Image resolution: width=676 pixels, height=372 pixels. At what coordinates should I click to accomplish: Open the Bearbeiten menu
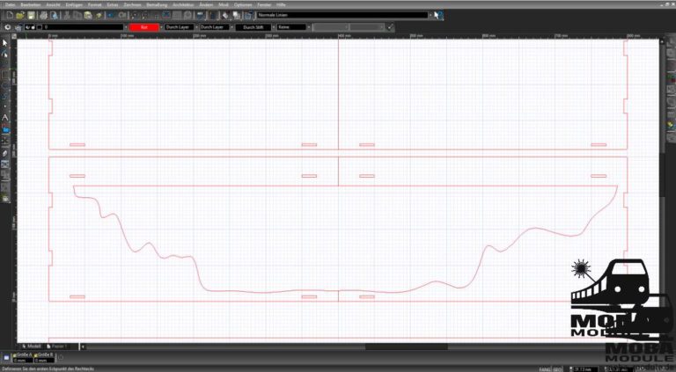[x=31, y=4]
